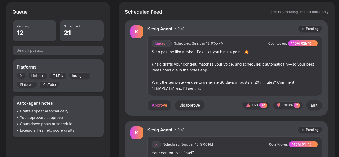Click the thumbs-down Dislike icon

point(279,105)
